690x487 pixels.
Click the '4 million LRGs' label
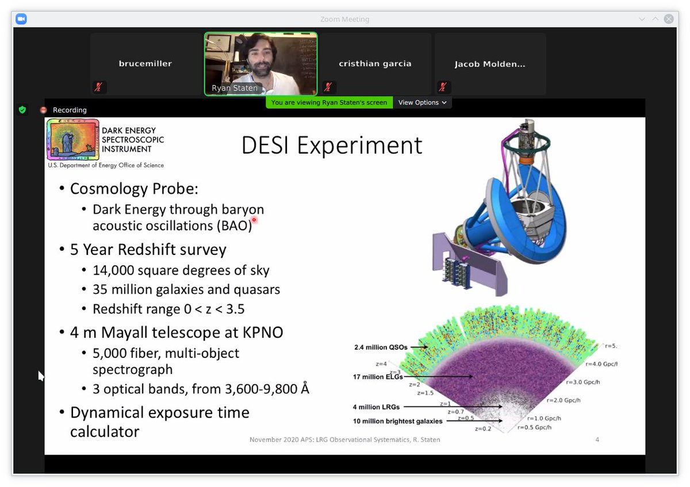377,407
